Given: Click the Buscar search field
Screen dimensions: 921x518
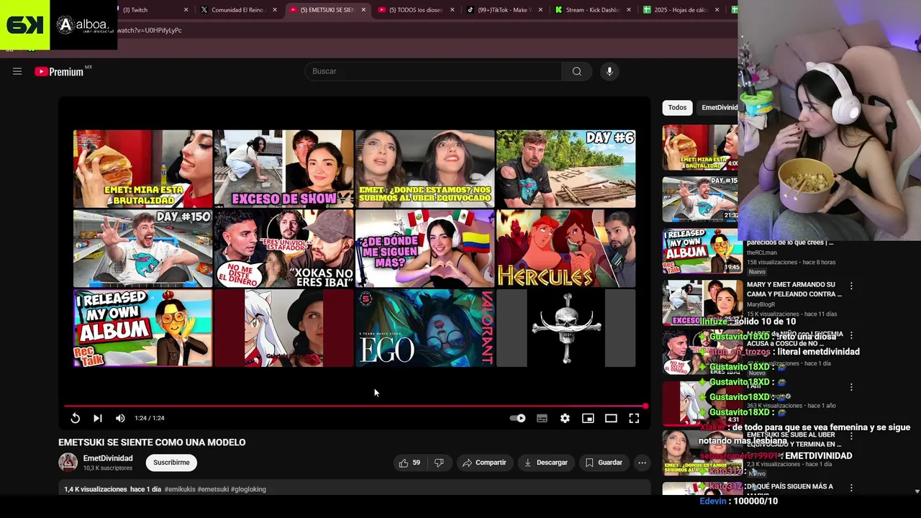Looking at the screenshot, I should point(433,71).
